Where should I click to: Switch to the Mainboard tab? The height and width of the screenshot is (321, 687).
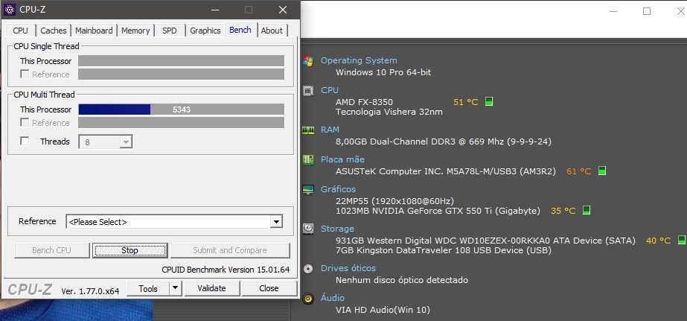coord(94,31)
